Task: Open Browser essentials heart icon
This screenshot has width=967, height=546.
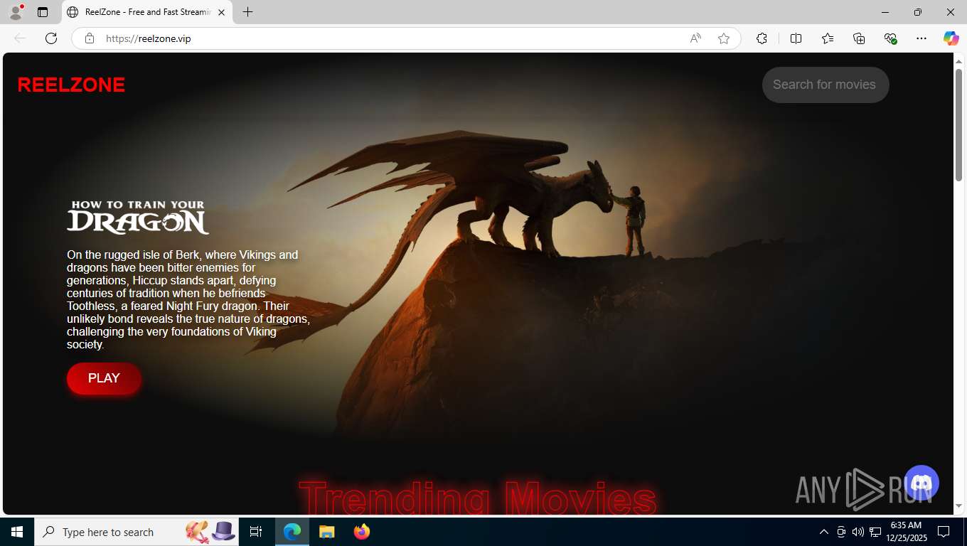Action: click(x=890, y=38)
